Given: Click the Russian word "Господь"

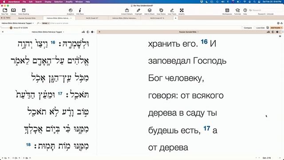Looking at the screenshot, I should [x=210, y=61].
